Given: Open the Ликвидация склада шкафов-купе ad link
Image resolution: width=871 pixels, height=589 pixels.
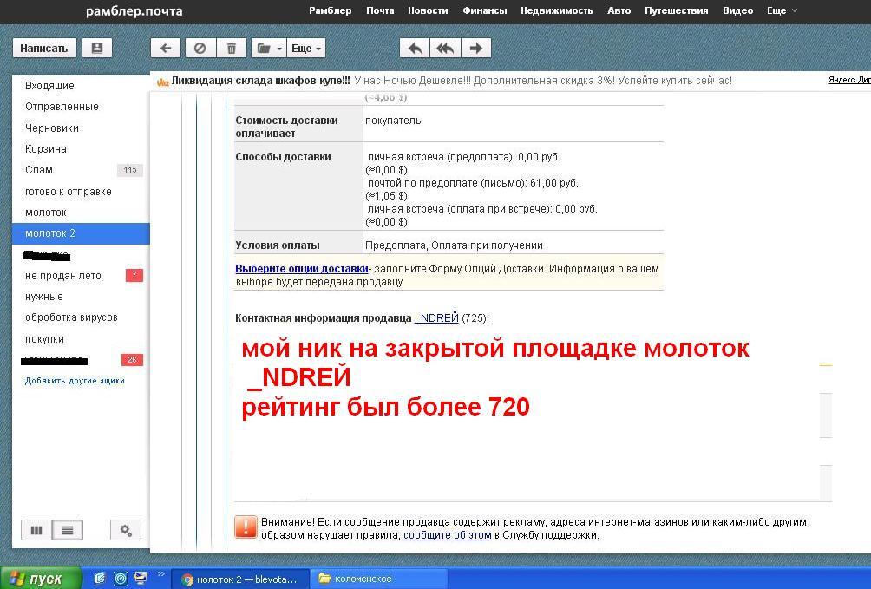Looking at the screenshot, I should 260,81.
